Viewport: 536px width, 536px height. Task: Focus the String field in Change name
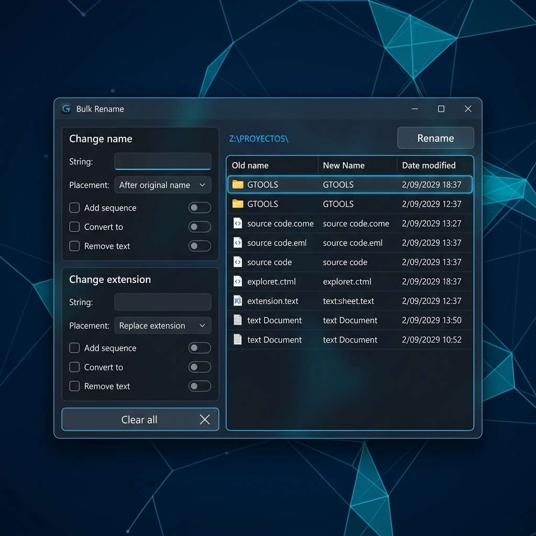point(163,161)
